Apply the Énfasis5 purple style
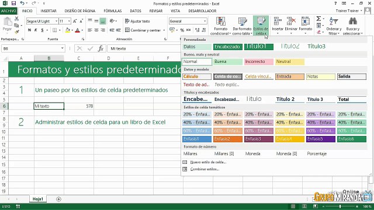Viewport: 374px width, 210px height. [321, 139]
